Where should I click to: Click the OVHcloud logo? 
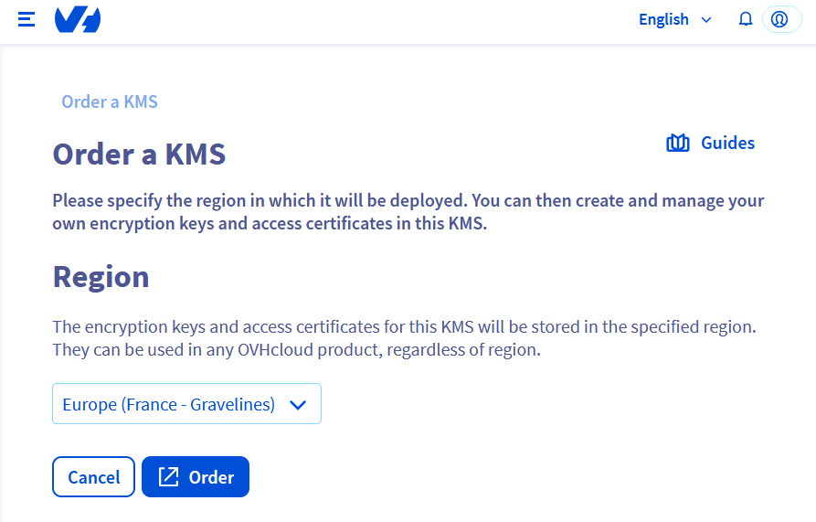(x=78, y=19)
